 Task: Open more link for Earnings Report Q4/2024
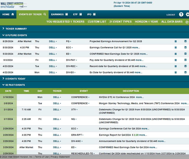(143, 135)
